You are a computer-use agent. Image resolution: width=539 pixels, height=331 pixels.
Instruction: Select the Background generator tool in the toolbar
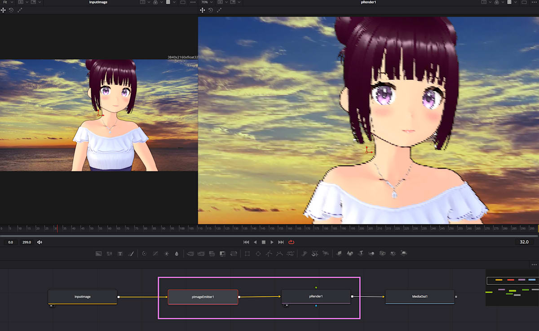98,253
